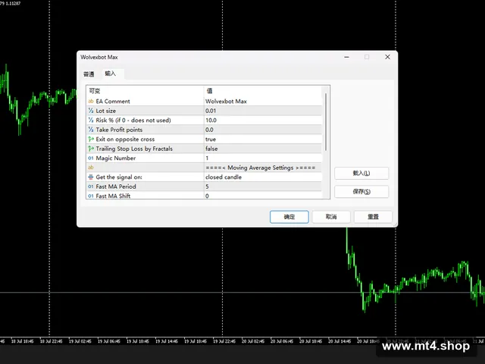This screenshot has width=485, height=364.
Task: Click the 重置 button
Action: point(373,217)
